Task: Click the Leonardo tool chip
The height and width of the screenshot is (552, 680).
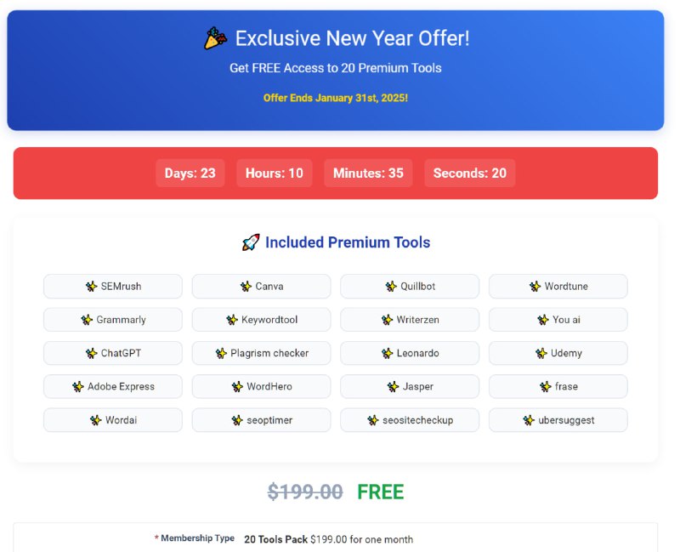Action: tap(410, 353)
